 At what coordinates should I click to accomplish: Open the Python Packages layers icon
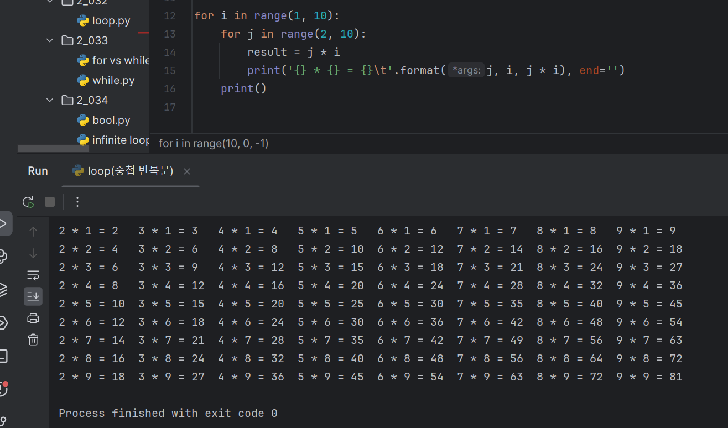[x=3, y=289]
